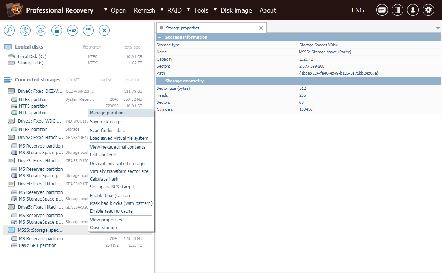Viewport: 442px width, 273px height.
Task: Choose Save disk image from context menu
Action: click(x=121, y=121)
